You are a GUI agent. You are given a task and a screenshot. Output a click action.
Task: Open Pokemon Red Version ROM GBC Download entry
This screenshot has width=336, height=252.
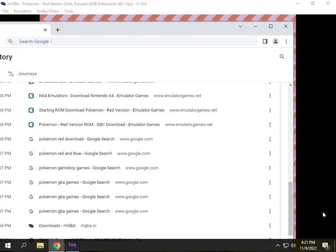(x=99, y=124)
